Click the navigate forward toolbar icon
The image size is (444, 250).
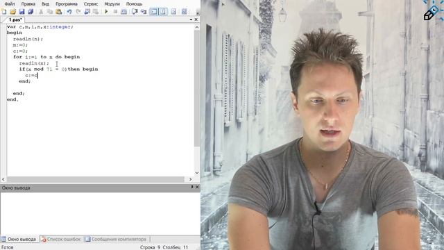click(96, 12)
